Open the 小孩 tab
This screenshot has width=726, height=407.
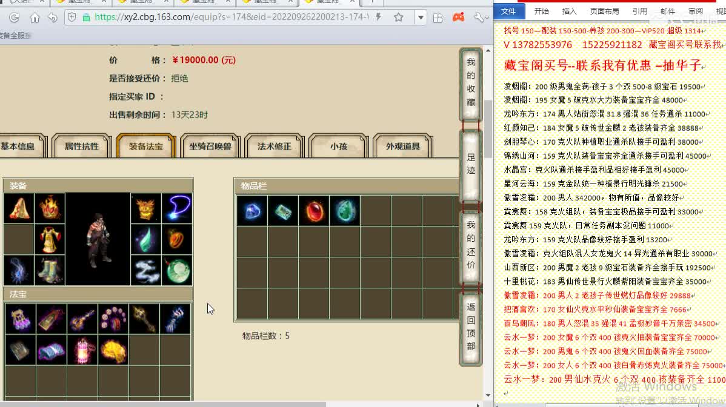[339, 146]
